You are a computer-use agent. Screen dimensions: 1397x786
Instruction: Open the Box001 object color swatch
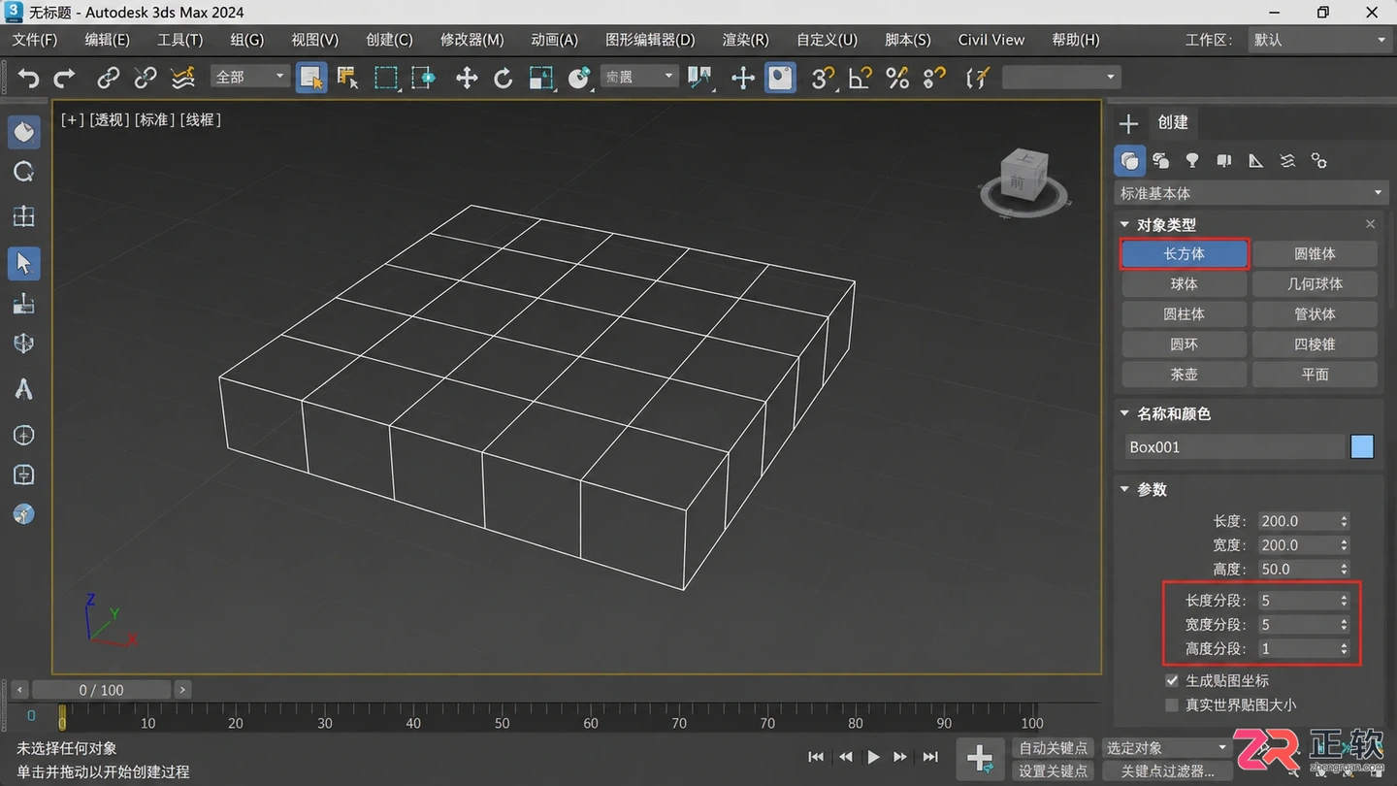[x=1362, y=446]
